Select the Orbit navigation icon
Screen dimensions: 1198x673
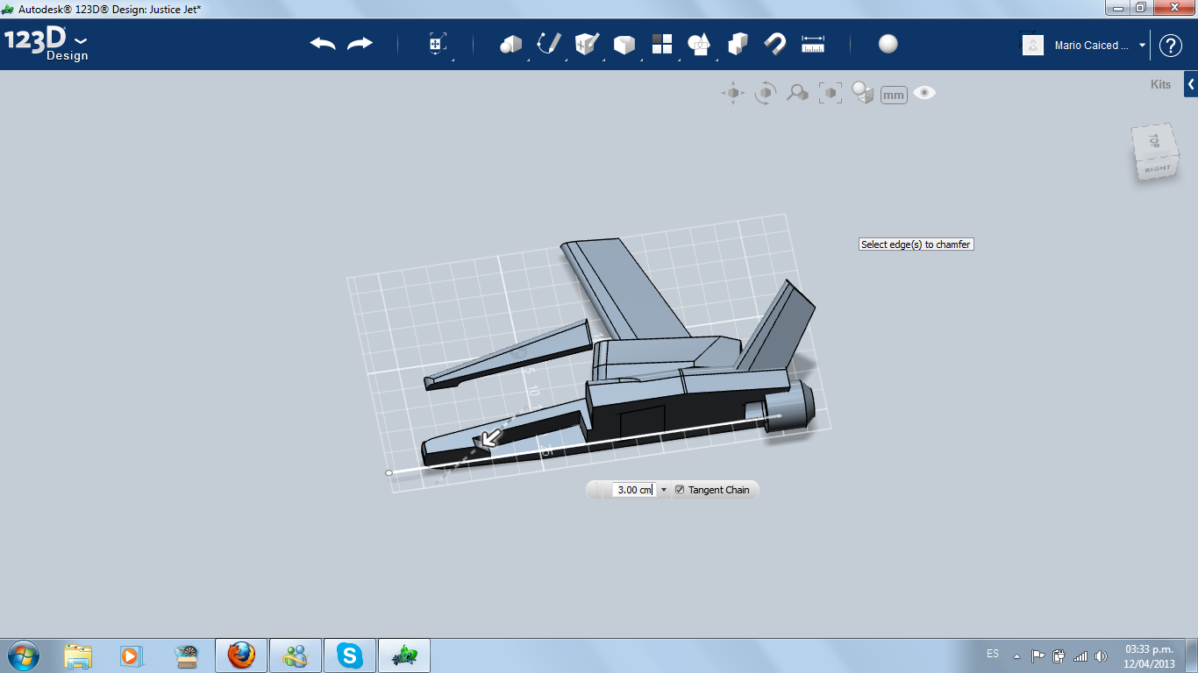pyautogui.click(x=766, y=93)
